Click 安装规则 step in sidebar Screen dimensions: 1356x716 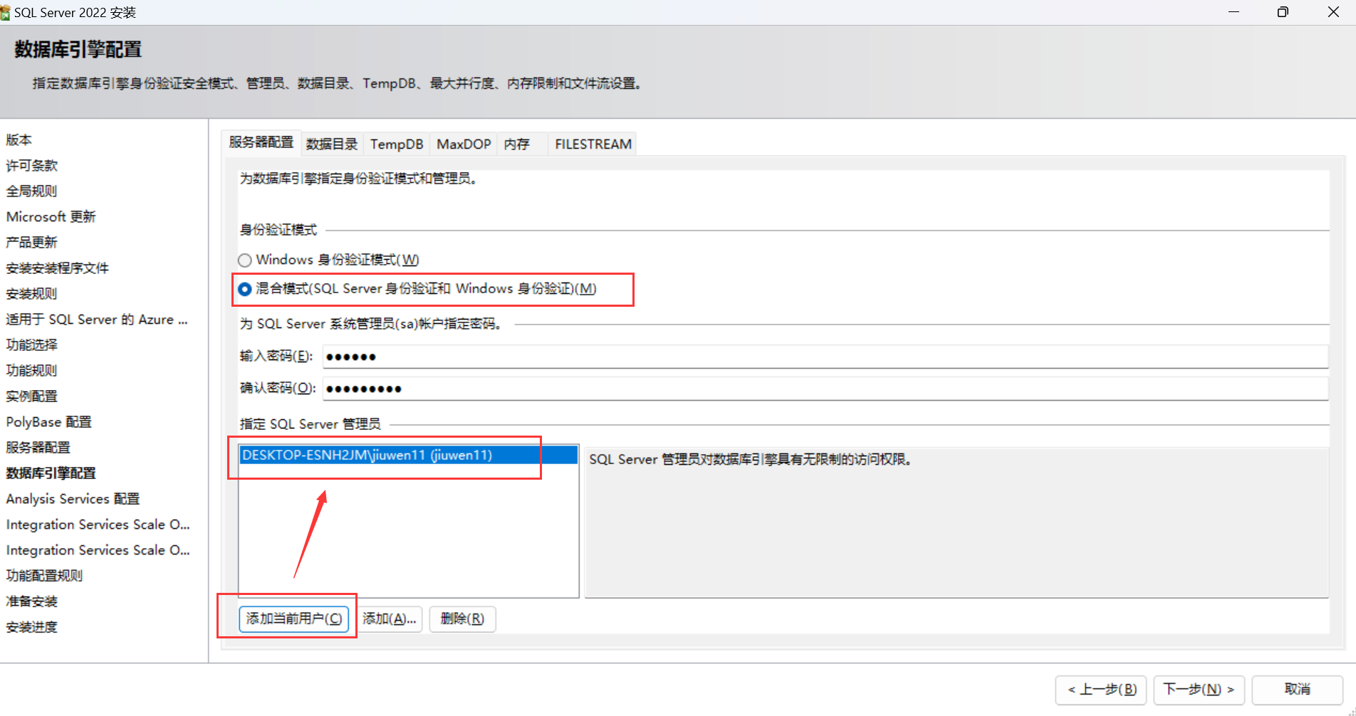32,294
